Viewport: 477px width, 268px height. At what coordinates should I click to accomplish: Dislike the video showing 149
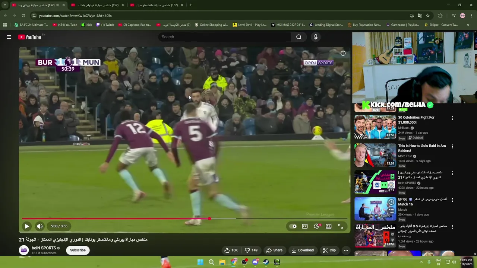tap(251, 250)
